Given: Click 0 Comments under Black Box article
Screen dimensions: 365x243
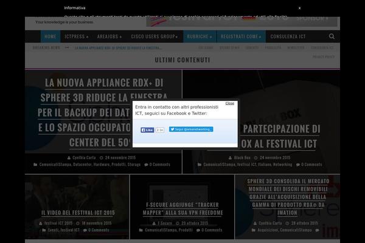Looking at the screenshot, I should [311, 165].
